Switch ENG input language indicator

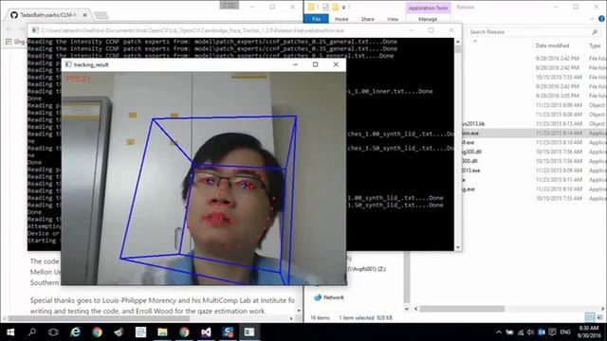(x=565, y=332)
